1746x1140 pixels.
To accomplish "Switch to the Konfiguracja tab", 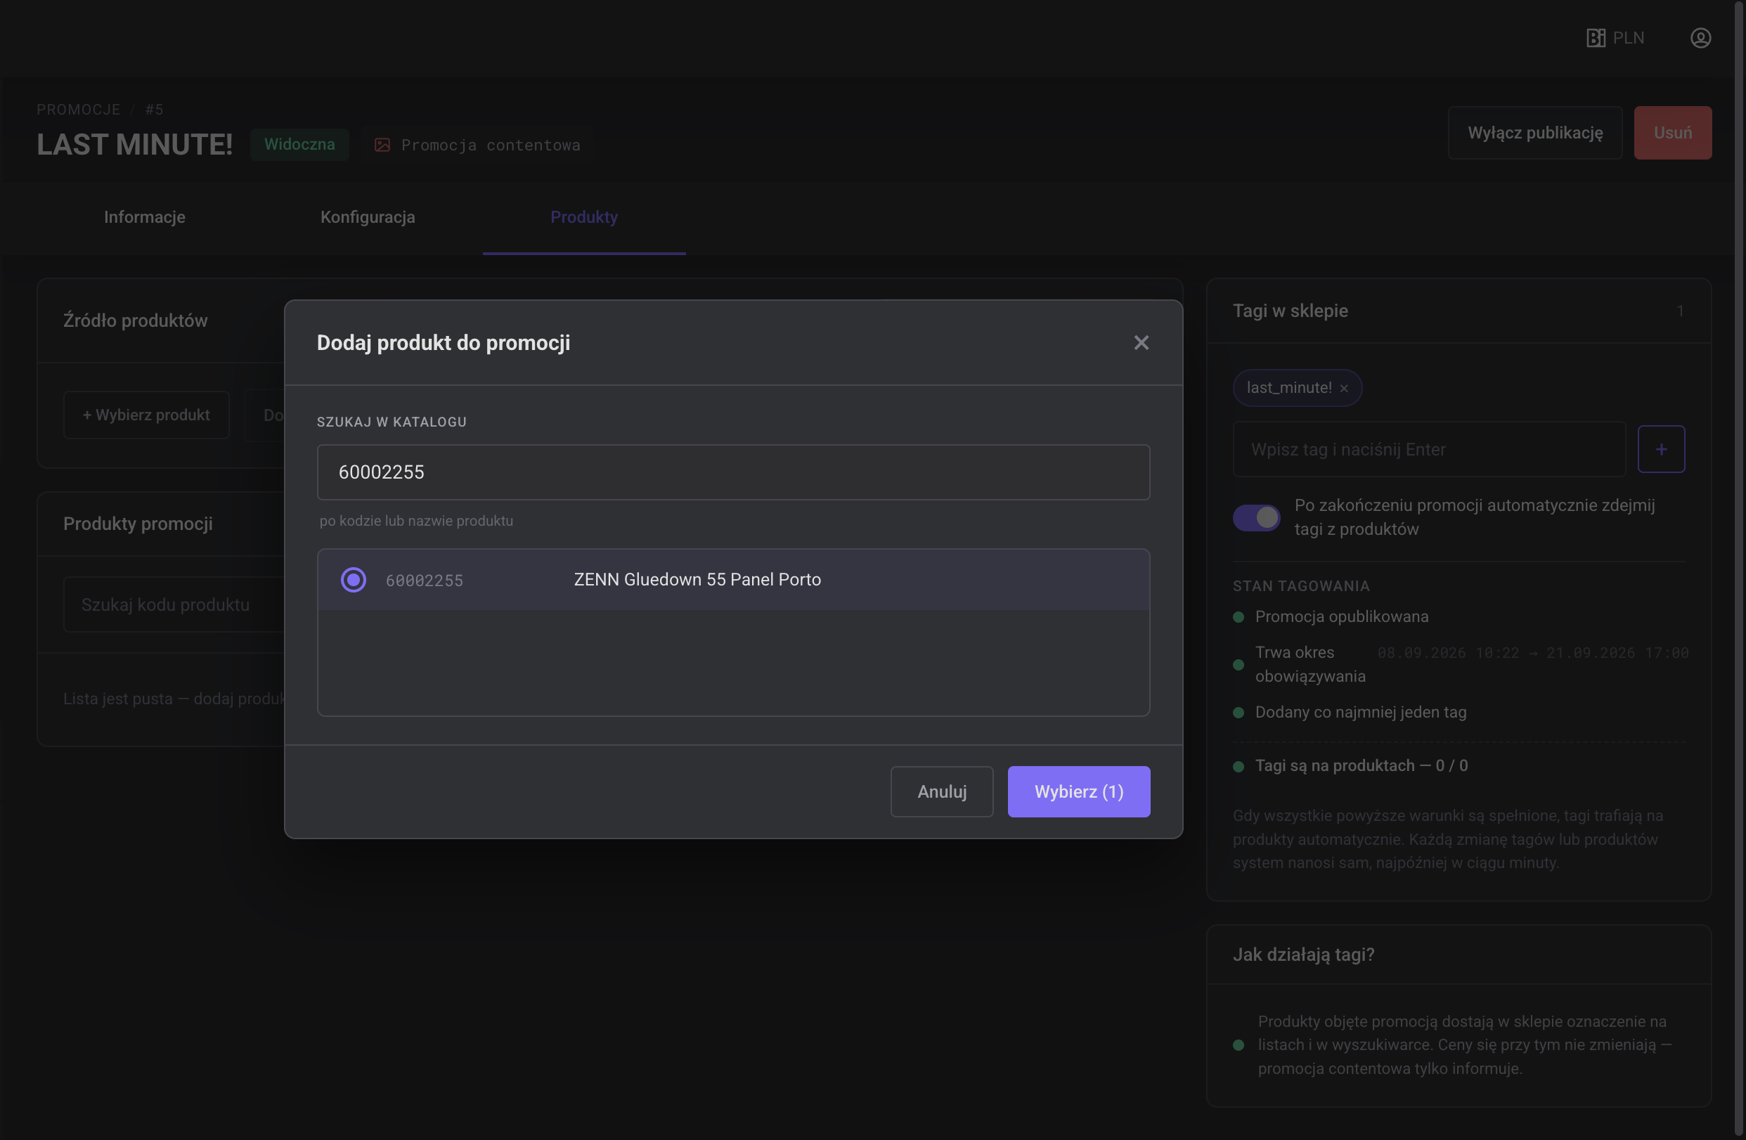I will tap(368, 217).
